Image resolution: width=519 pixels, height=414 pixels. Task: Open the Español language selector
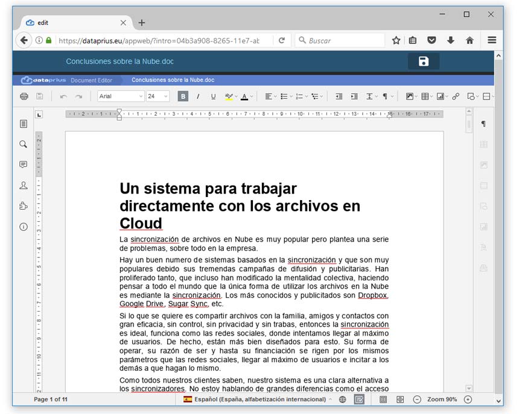click(258, 399)
